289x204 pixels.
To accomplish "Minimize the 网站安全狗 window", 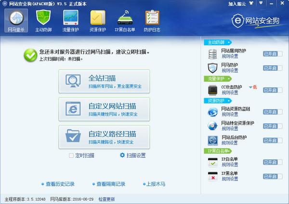I will click(271, 3).
